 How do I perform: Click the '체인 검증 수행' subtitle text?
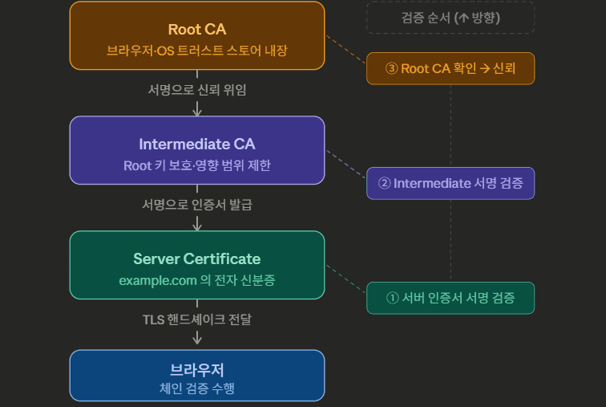point(197,389)
